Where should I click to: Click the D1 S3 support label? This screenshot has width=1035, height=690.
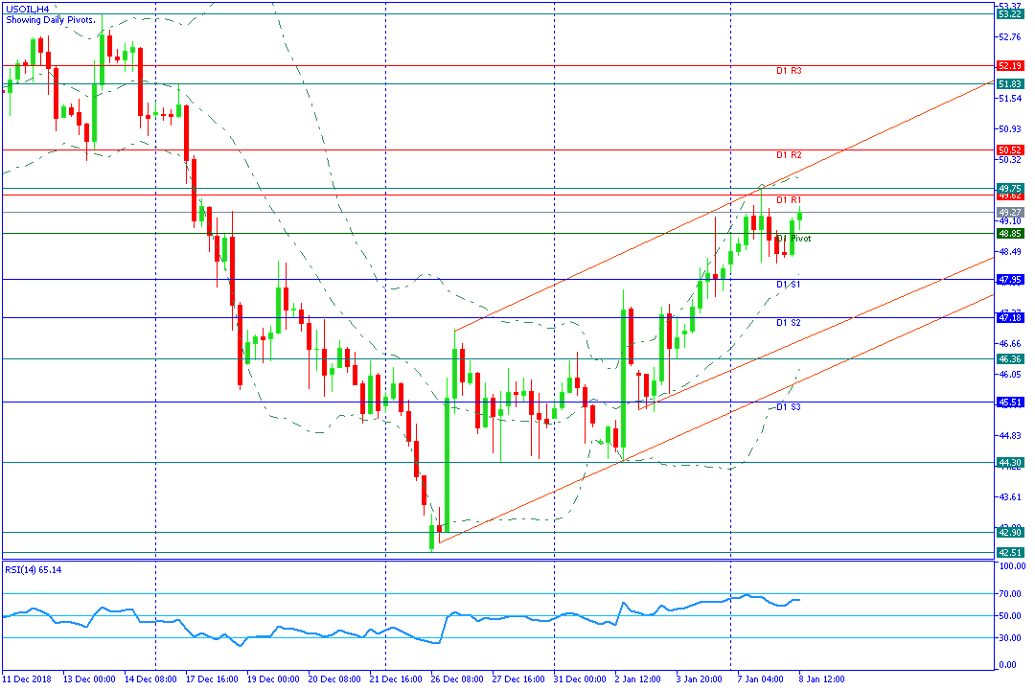(789, 407)
